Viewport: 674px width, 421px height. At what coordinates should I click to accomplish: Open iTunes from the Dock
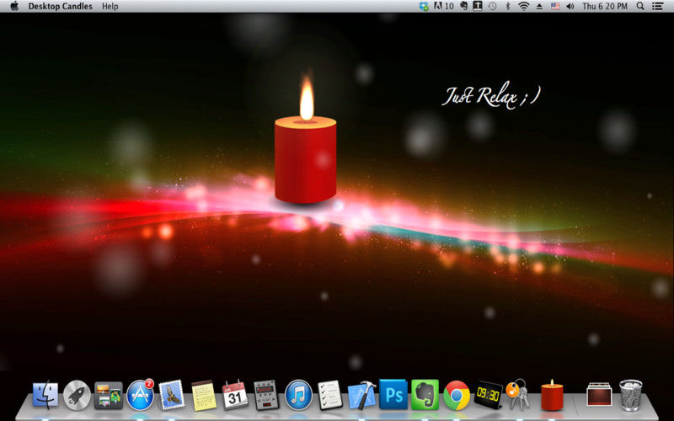tap(298, 395)
